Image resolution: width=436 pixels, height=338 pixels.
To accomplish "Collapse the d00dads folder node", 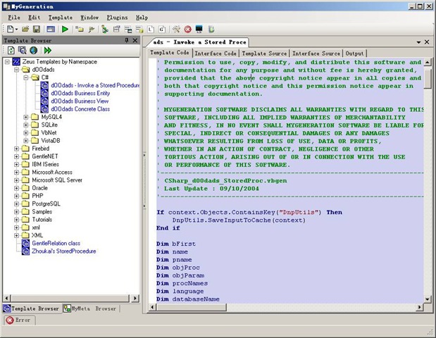I will pyautogui.click(x=16, y=70).
